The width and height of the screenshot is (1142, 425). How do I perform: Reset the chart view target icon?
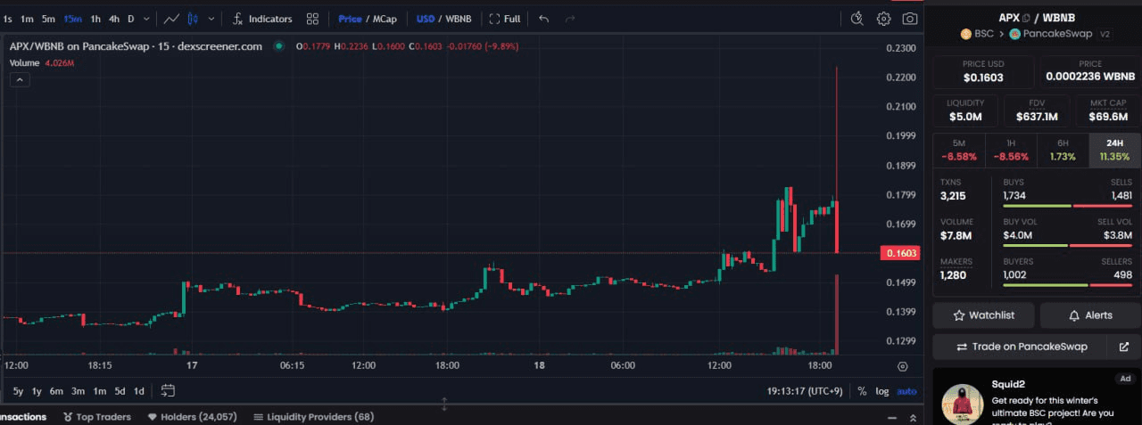[902, 366]
